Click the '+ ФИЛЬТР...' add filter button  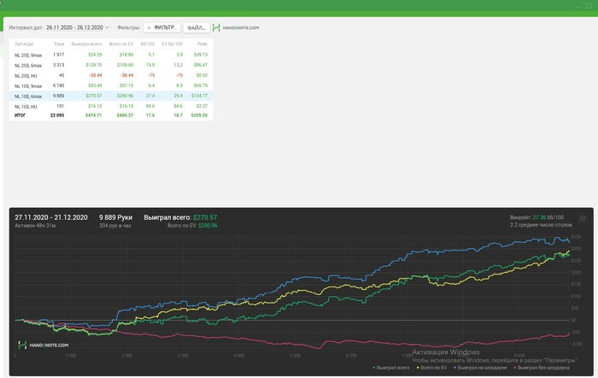click(x=162, y=27)
